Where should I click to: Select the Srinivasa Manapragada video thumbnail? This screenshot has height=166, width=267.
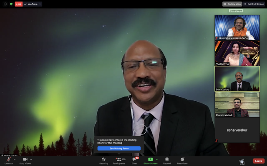[237, 28]
